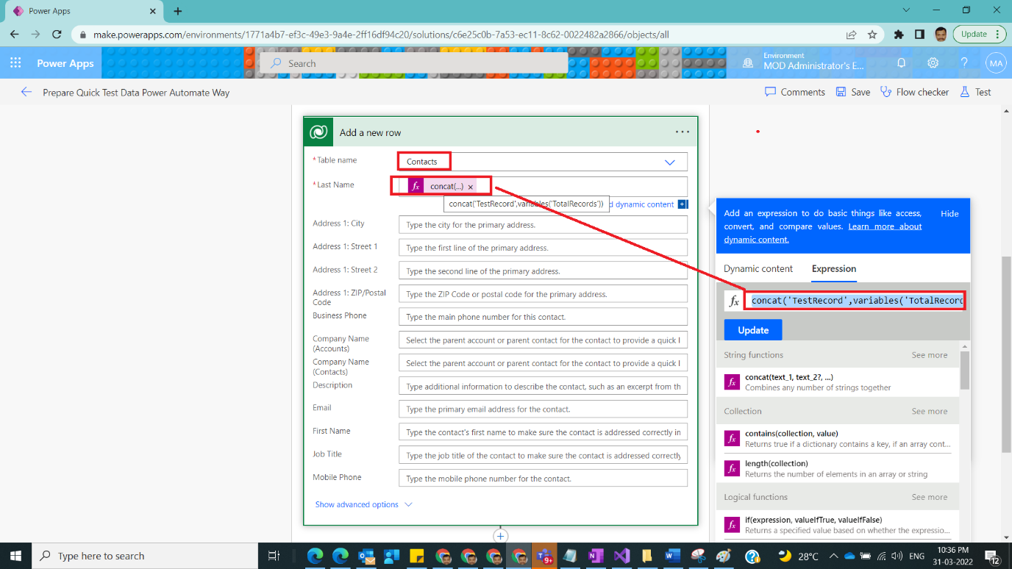Click the Save floppy disk icon

coord(841,91)
